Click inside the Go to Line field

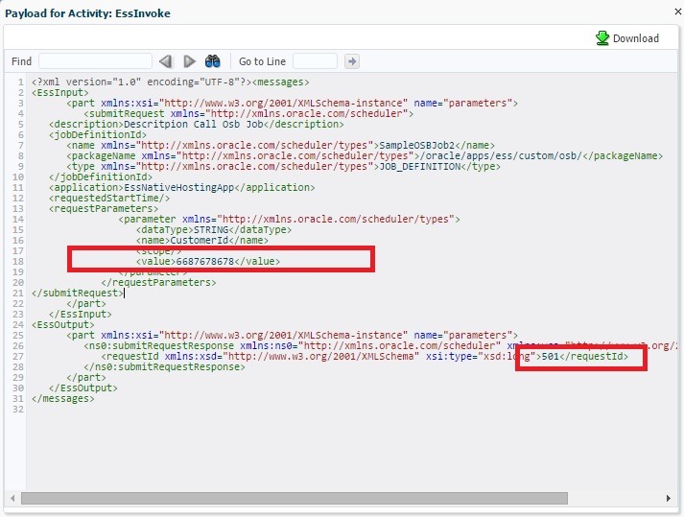click(x=315, y=61)
